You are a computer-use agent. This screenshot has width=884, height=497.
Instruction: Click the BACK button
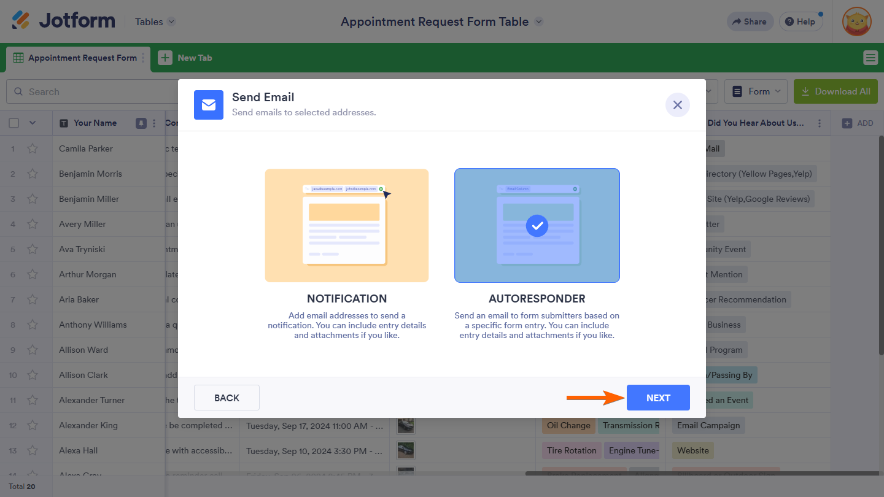click(x=227, y=398)
